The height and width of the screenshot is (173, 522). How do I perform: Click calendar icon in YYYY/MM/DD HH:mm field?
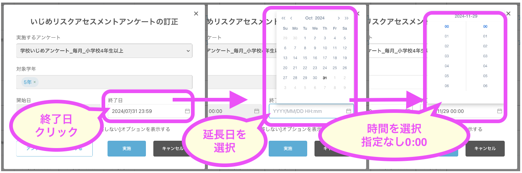349,111
